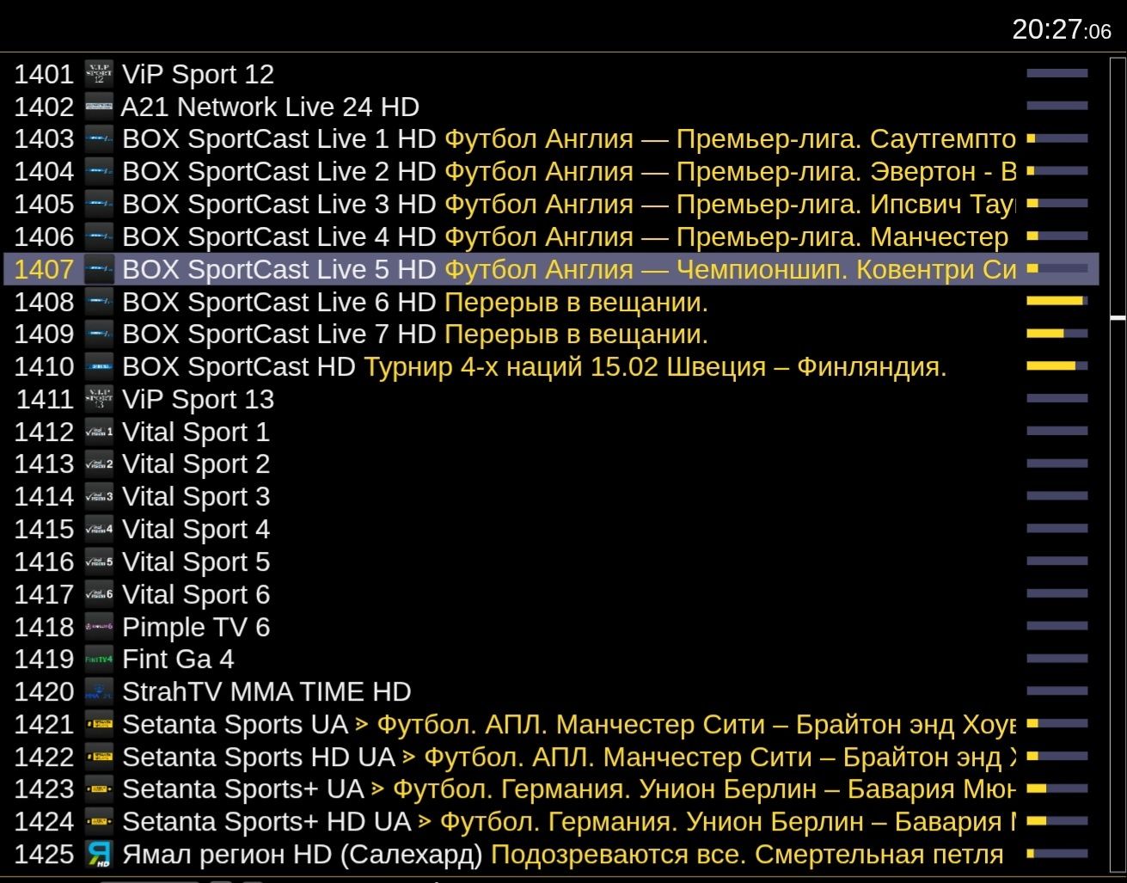Click the Vital Sport 4 channel logo

click(x=99, y=529)
